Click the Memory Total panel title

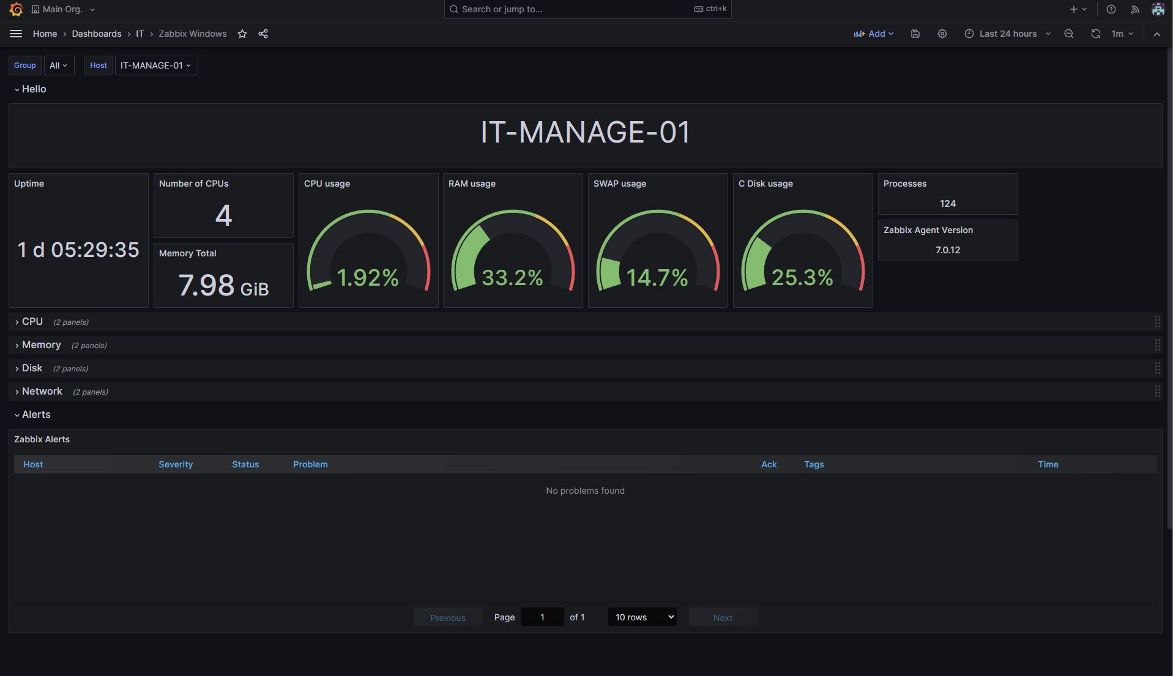187,253
